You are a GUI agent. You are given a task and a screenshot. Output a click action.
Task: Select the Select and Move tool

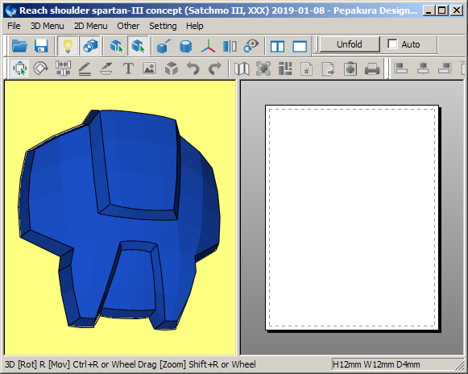click(x=19, y=69)
